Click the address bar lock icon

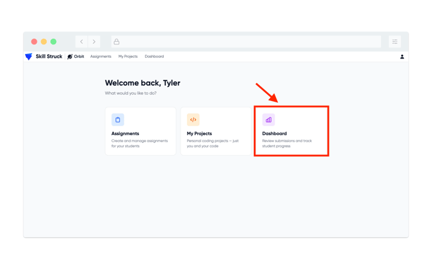(x=117, y=42)
